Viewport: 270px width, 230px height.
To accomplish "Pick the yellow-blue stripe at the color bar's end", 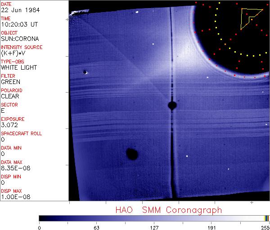I will (x=266, y=218).
